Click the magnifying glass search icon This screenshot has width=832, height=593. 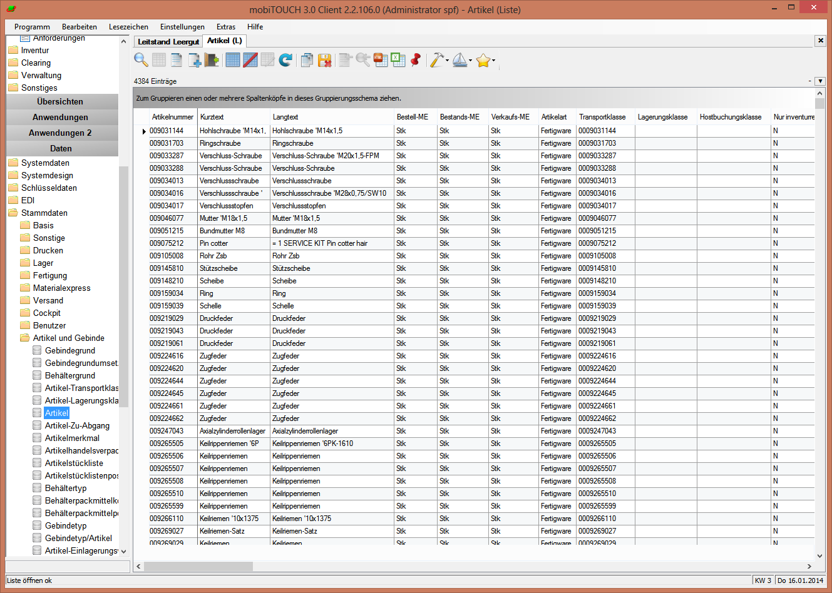tap(141, 60)
